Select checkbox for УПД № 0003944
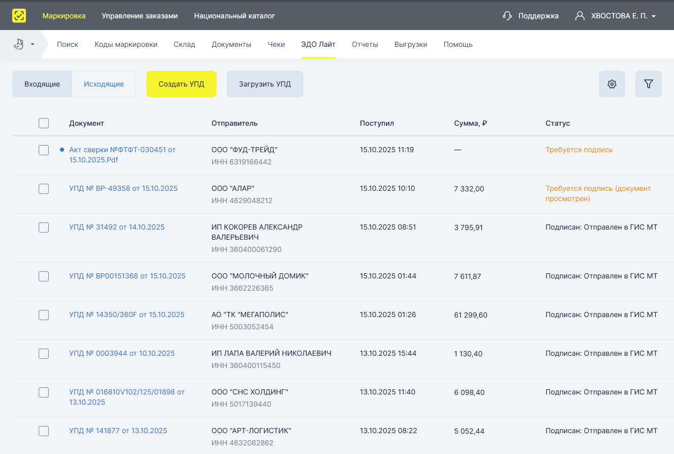 tap(44, 354)
